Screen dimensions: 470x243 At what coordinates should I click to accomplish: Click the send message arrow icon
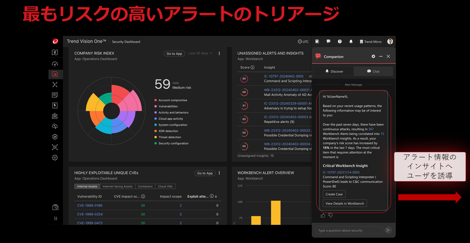388,230
